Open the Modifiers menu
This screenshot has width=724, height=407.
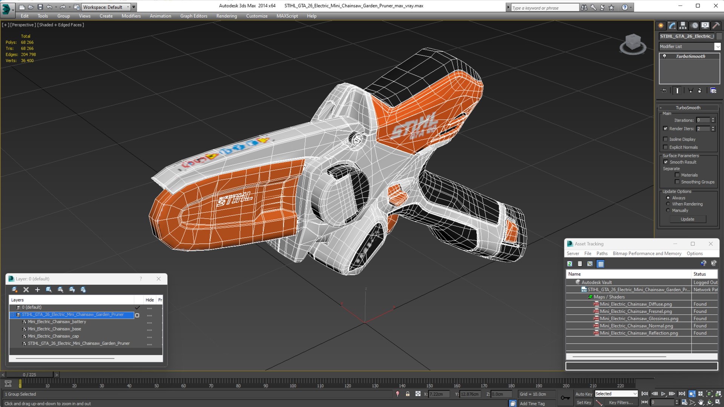[131, 16]
